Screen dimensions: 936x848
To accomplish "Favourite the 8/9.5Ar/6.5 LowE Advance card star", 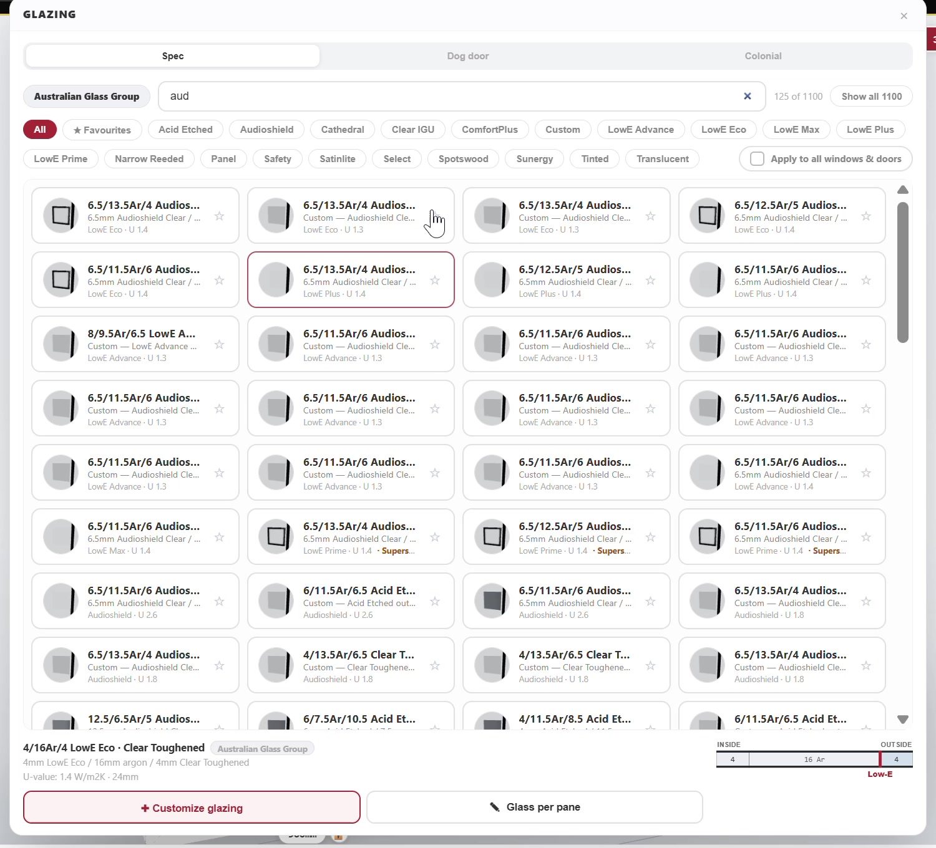I will 219,344.
